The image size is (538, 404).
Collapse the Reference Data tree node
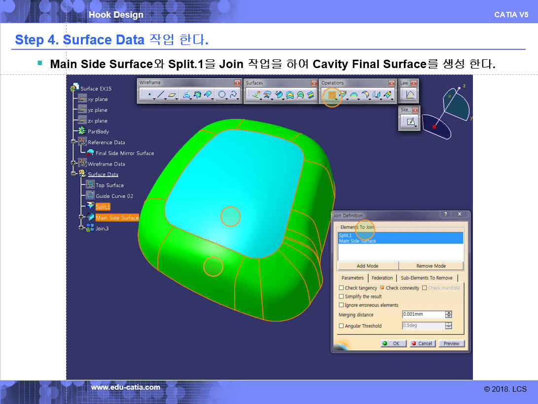[x=73, y=142]
